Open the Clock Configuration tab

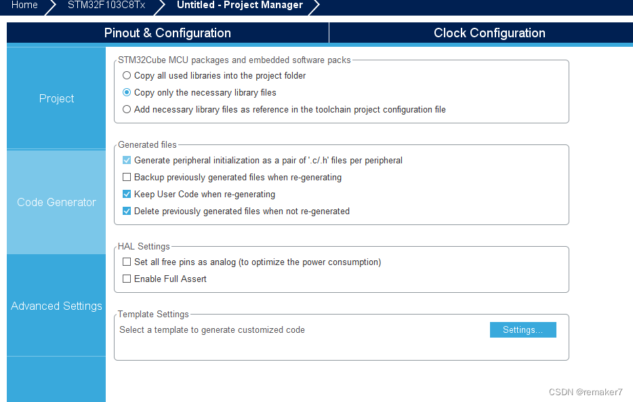tap(489, 33)
